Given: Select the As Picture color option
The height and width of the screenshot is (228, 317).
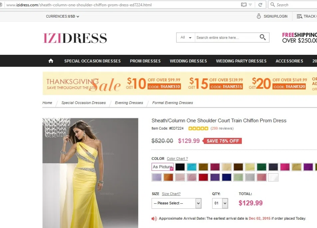Looking at the screenshot, I should click(x=162, y=167).
